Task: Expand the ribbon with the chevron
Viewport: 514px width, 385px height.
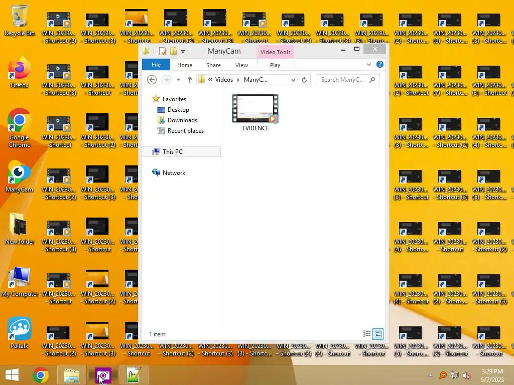Action: (369, 65)
